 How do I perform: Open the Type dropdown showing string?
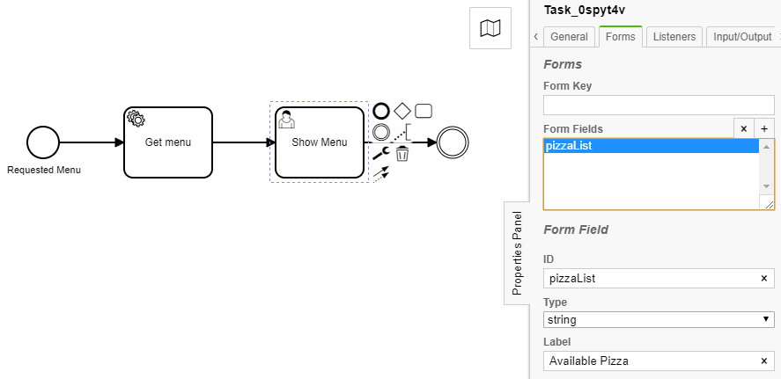[x=659, y=319]
